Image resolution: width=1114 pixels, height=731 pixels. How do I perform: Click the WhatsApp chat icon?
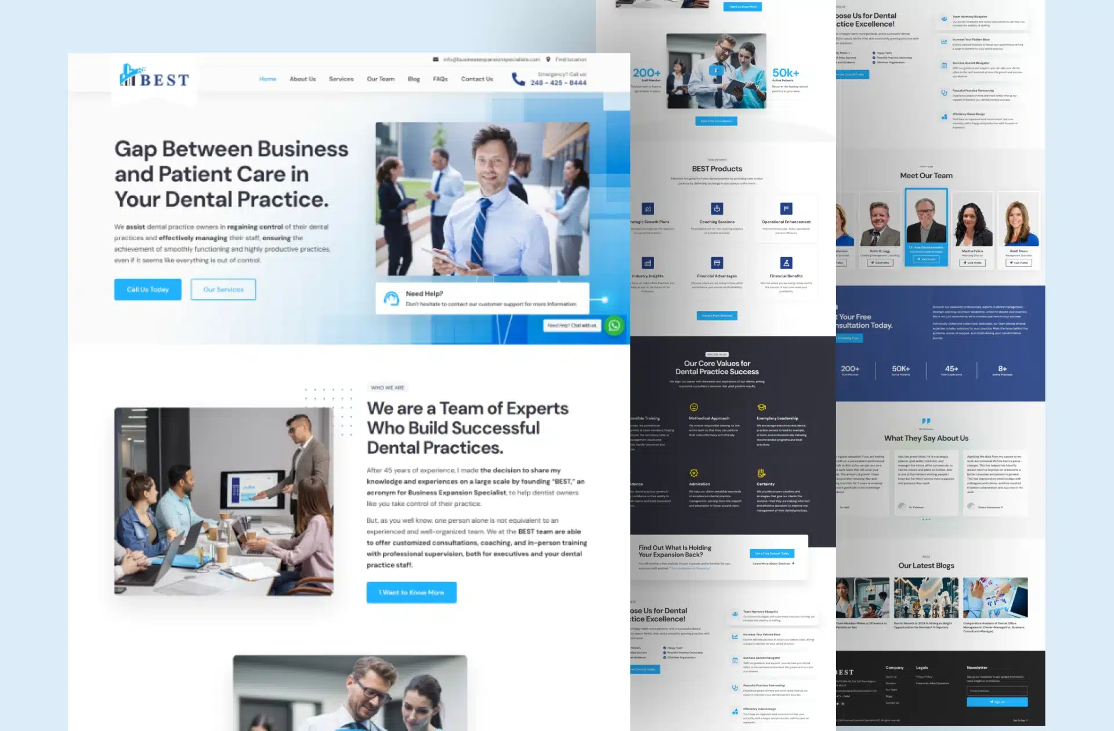click(613, 325)
